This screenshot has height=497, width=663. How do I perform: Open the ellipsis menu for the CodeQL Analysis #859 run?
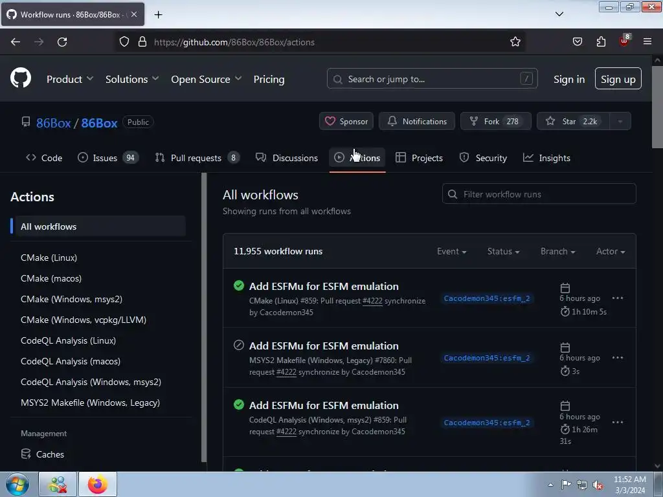617,422
